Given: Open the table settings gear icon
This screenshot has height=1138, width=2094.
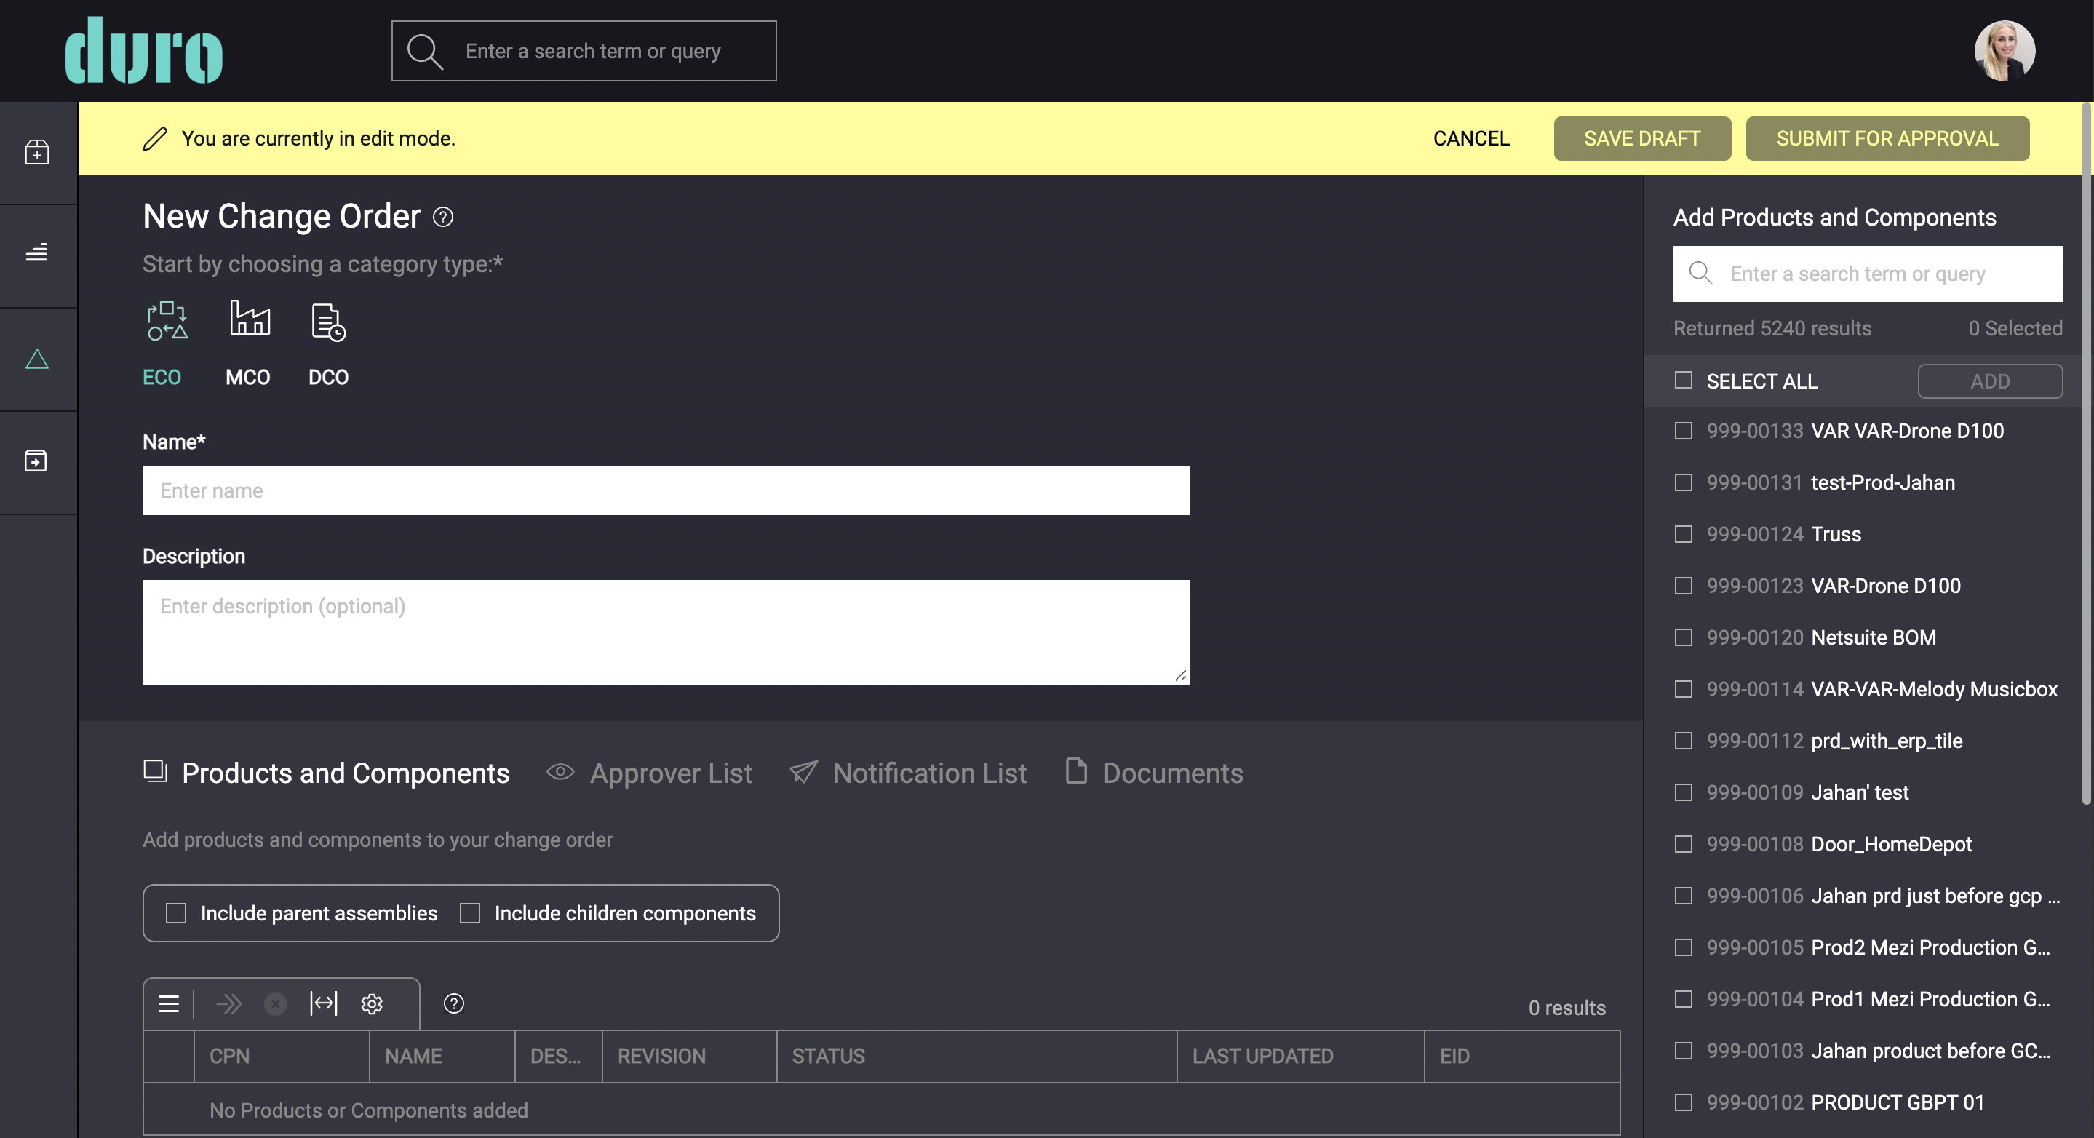Looking at the screenshot, I should click(x=372, y=1004).
